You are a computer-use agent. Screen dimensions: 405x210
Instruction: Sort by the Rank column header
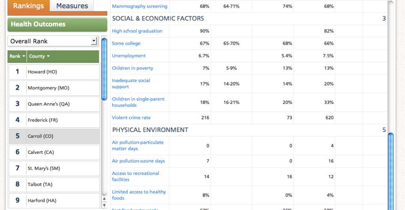(x=17, y=56)
